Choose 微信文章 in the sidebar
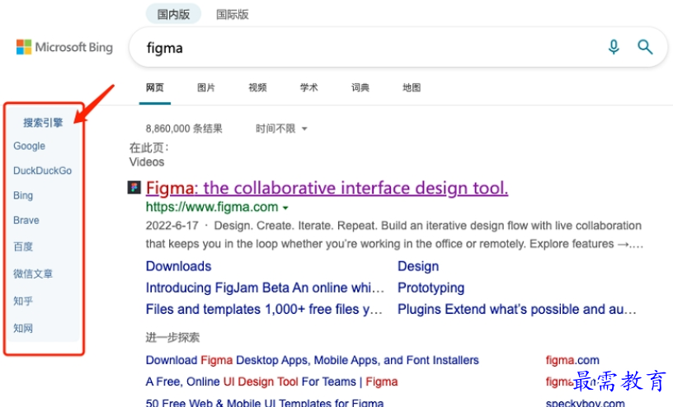 [x=33, y=274]
